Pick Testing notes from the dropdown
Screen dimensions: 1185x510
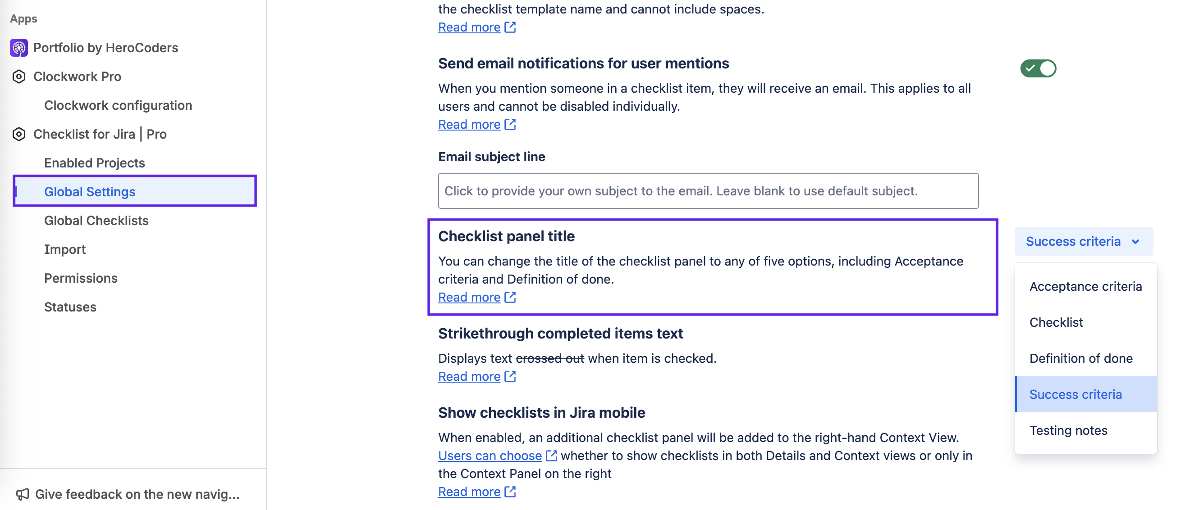tap(1068, 430)
